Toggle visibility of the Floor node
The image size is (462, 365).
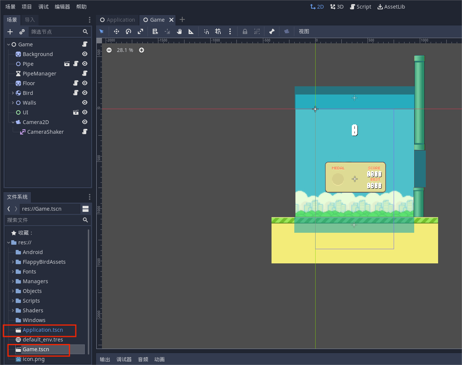click(85, 83)
